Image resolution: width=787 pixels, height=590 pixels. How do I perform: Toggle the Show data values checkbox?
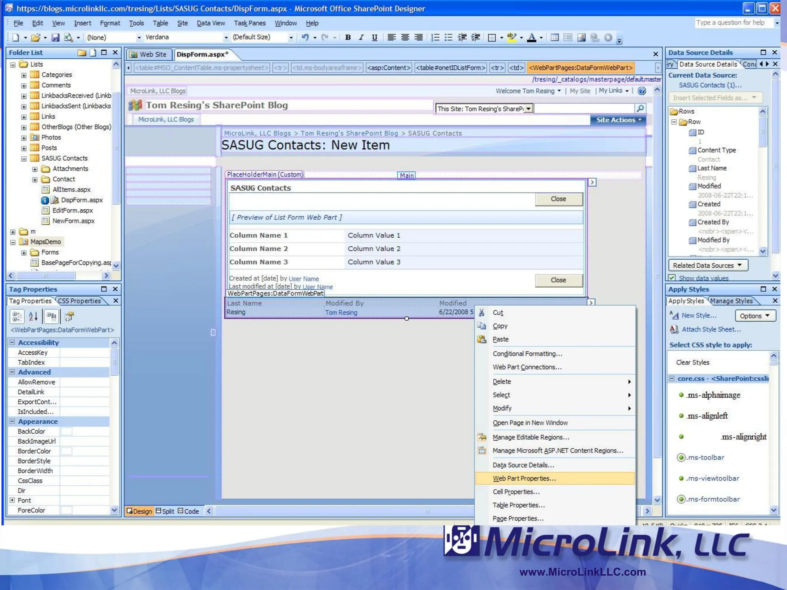coord(672,278)
